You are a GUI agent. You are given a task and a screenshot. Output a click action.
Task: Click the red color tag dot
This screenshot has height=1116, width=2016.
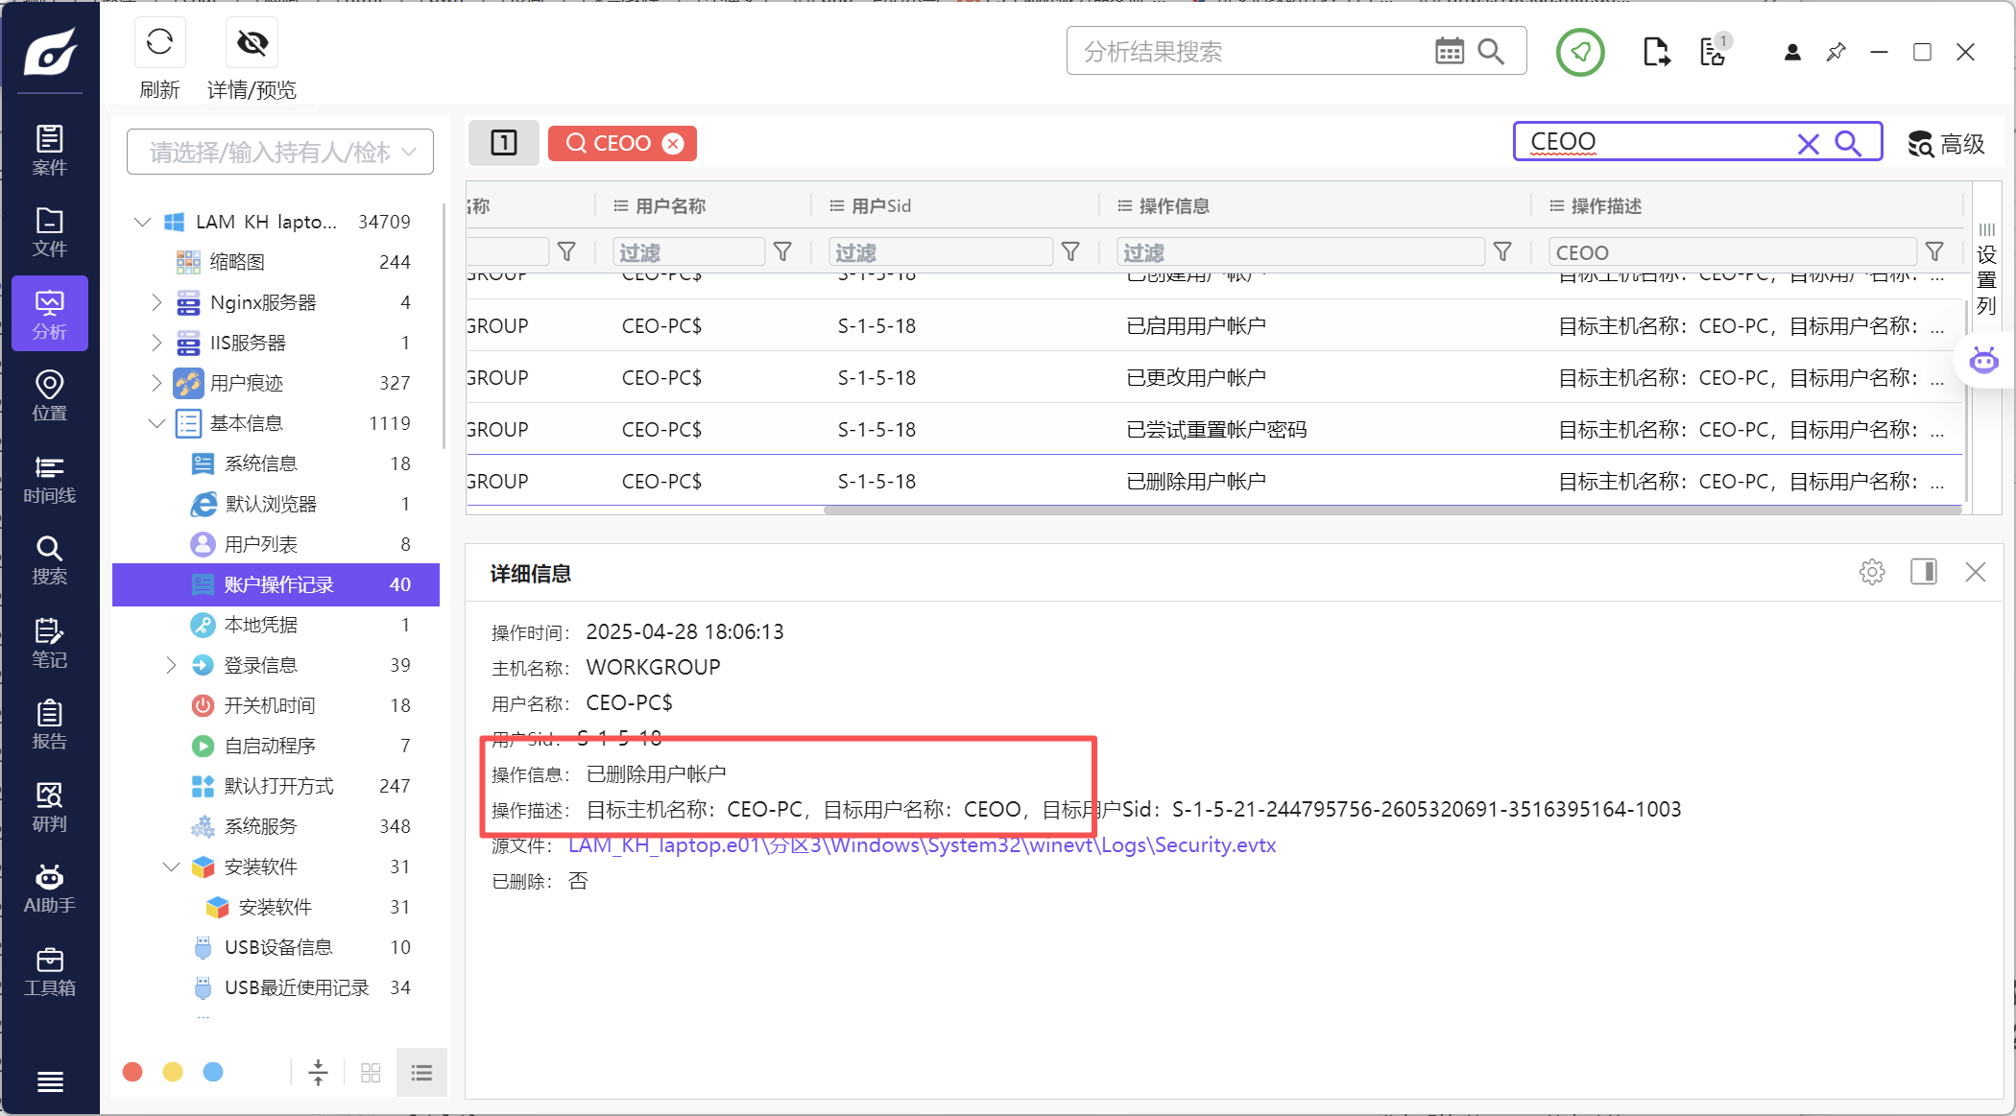(132, 1072)
